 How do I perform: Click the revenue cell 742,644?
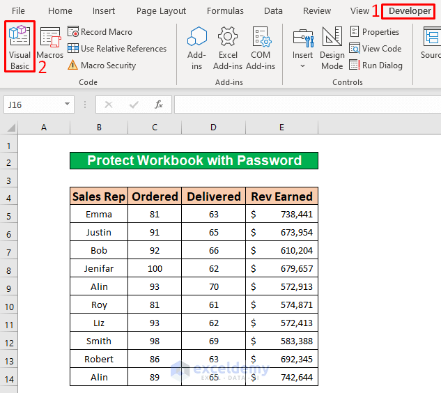[x=282, y=377]
